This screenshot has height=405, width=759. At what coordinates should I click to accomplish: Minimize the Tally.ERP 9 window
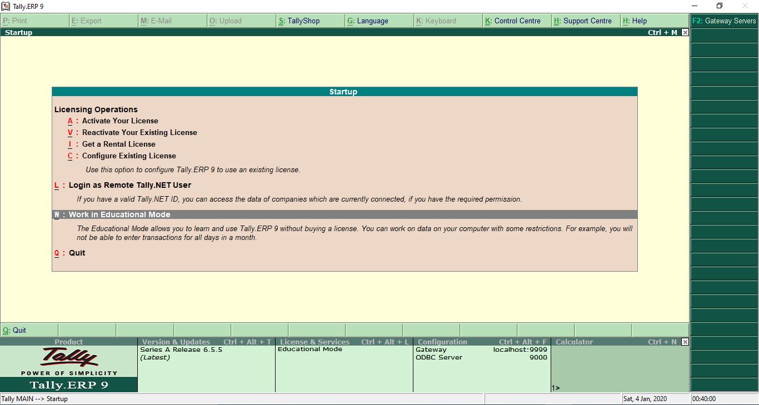(x=694, y=6)
